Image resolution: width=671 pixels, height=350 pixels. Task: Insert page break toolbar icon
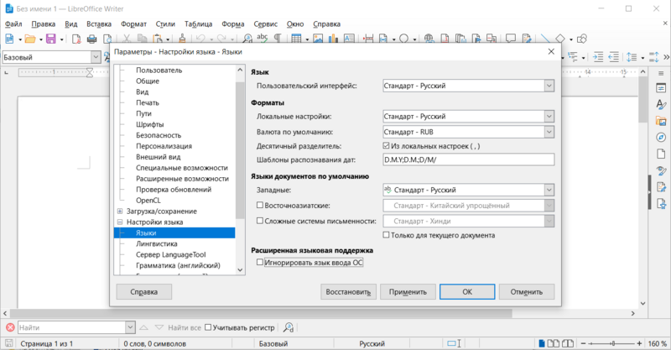(368, 39)
